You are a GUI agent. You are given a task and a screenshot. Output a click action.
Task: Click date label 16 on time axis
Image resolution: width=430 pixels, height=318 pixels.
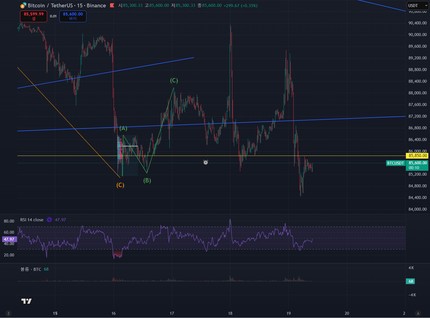click(x=113, y=313)
